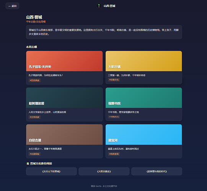Open the 程颢书院 card image
This screenshot has height=191, width=207.
click(x=143, y=98)
